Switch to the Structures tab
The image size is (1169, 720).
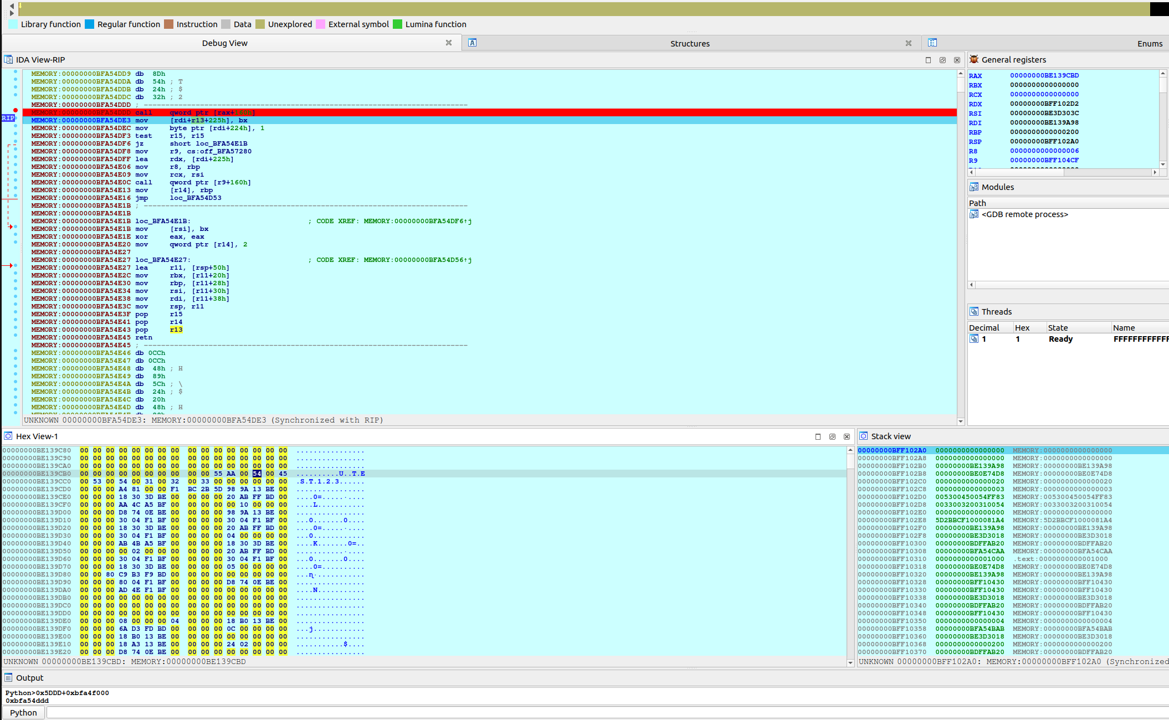(689, 43)
